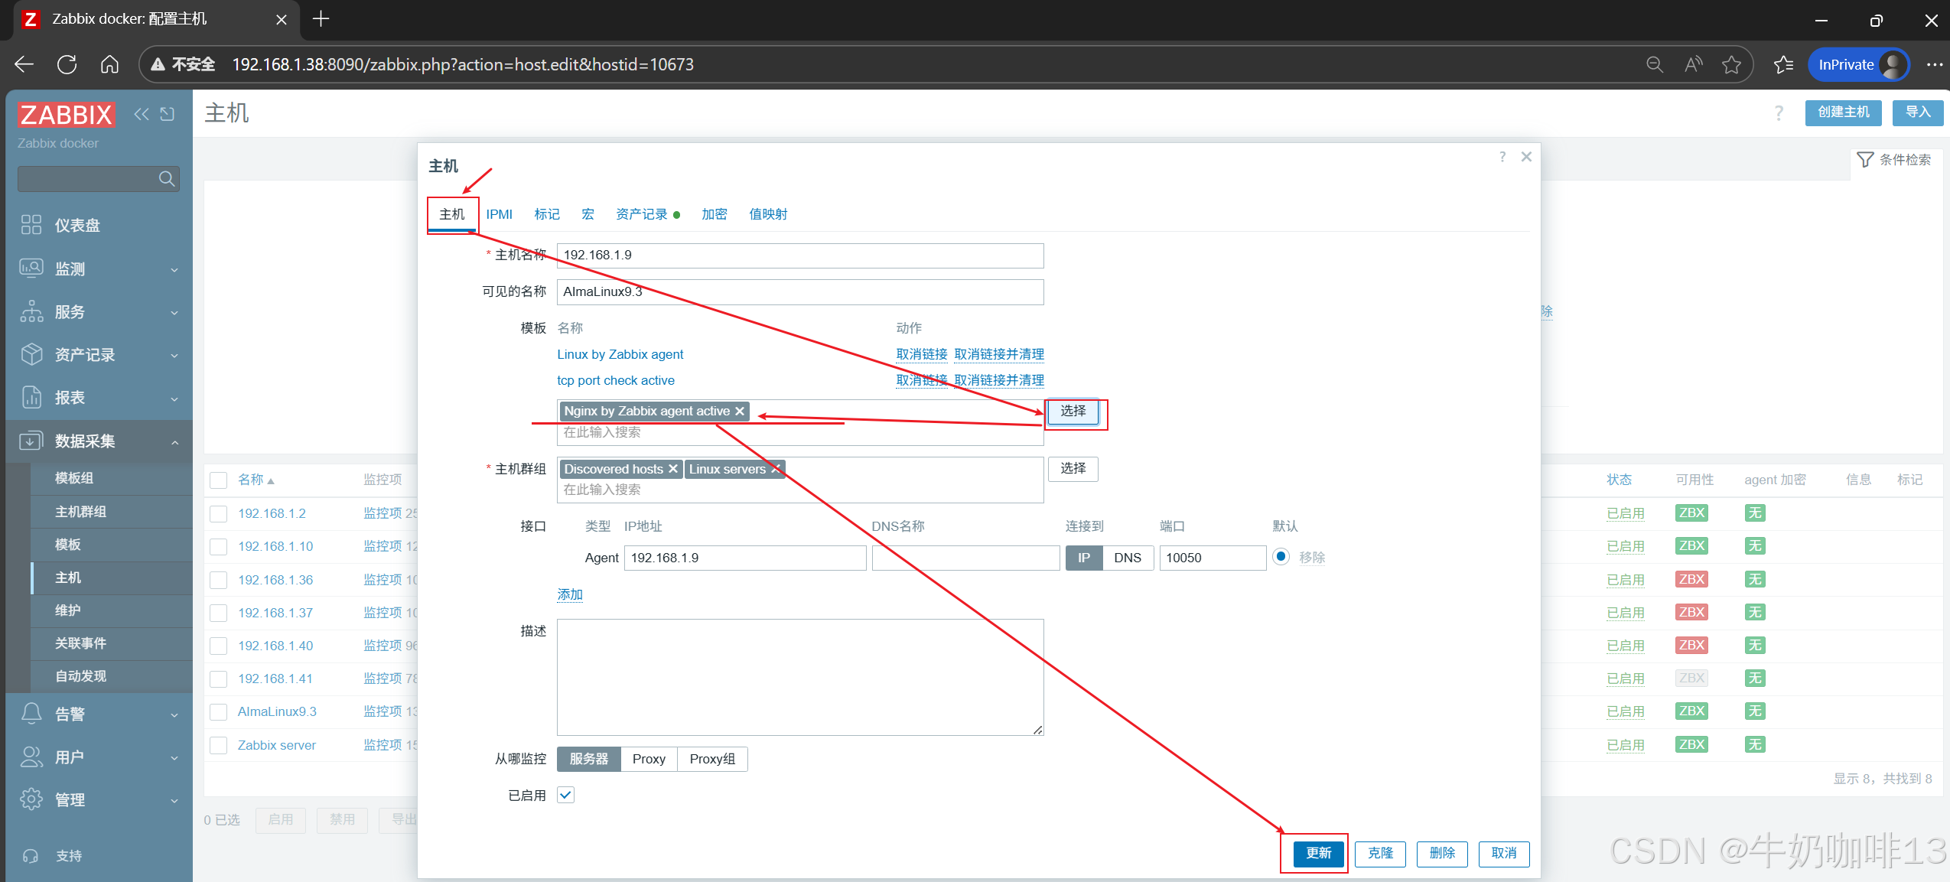Open the Linux by Zabbix agent template link

point(620,354)
